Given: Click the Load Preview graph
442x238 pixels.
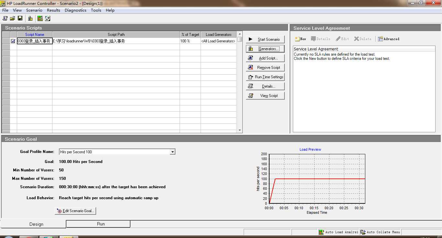Looking at the screenshot, I should 317,178.
